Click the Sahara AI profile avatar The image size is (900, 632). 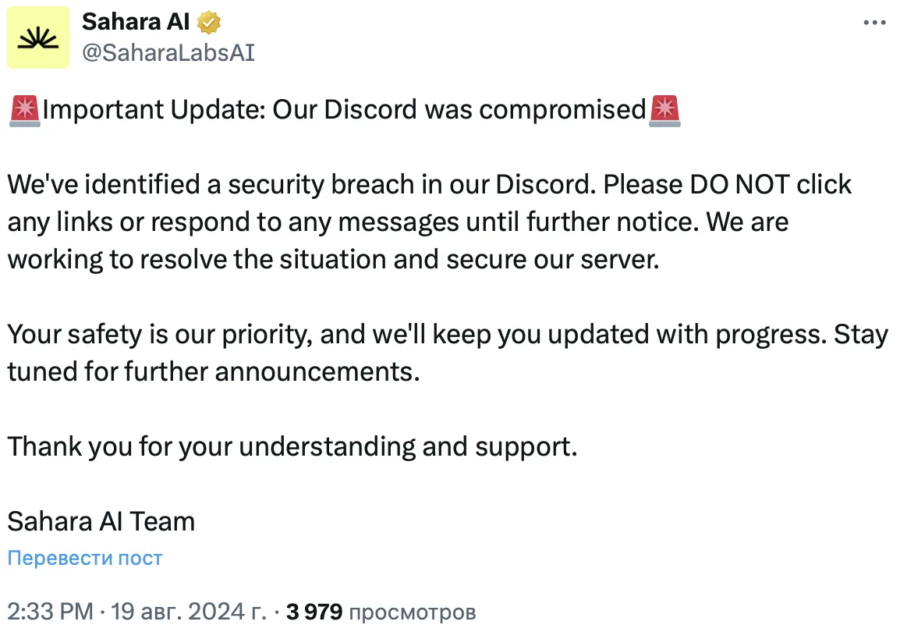(38, 37)
